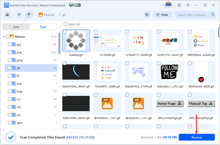Open the hamburger menu icon
This screenshot has height=145, width=220.
188,5
